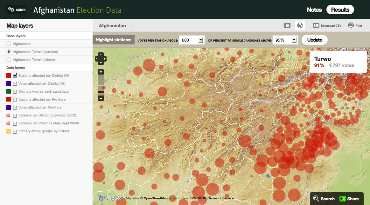Click the ADMIN label
Image resolution: width=370 pixels, height=205 pixels.
pyautogui.click(x=21, y=10)
